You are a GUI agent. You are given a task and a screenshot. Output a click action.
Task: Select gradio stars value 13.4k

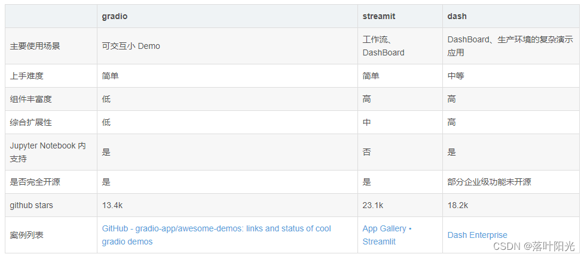[x=112, y=205]
